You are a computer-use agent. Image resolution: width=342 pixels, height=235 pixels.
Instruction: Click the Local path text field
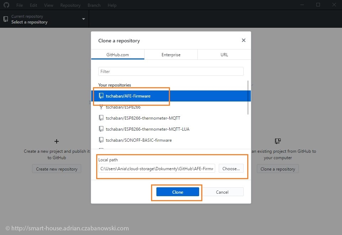[157, 168]
